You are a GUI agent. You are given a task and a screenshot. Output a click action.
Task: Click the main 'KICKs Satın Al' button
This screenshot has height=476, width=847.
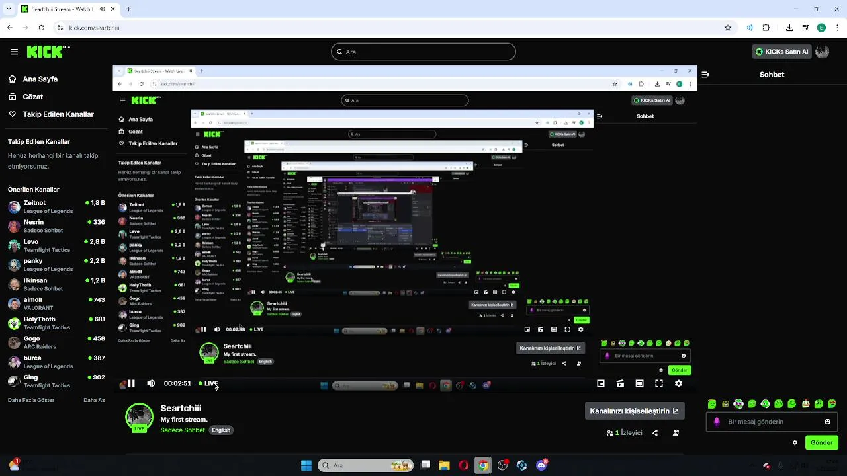pyautogui.click(x=782, y=52)
